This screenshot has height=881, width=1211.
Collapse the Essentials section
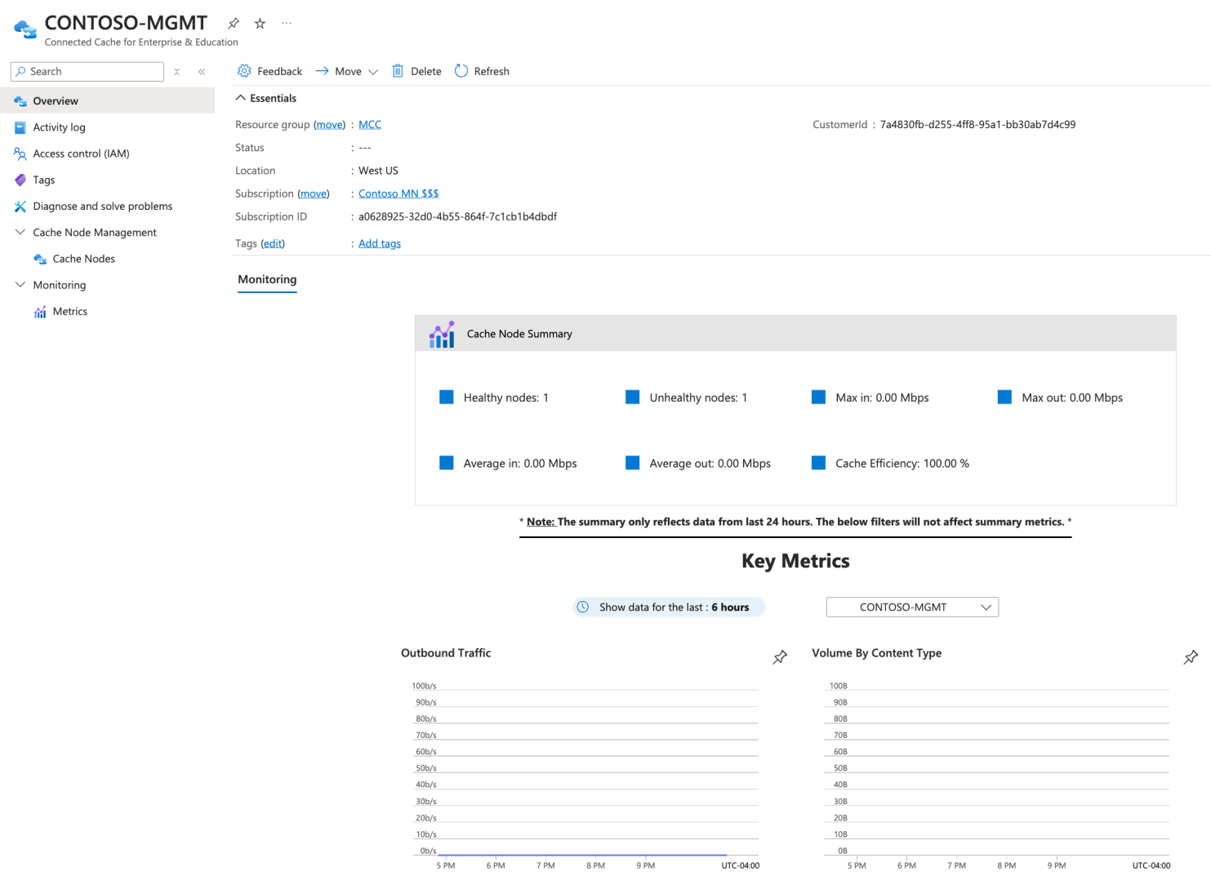241,98
